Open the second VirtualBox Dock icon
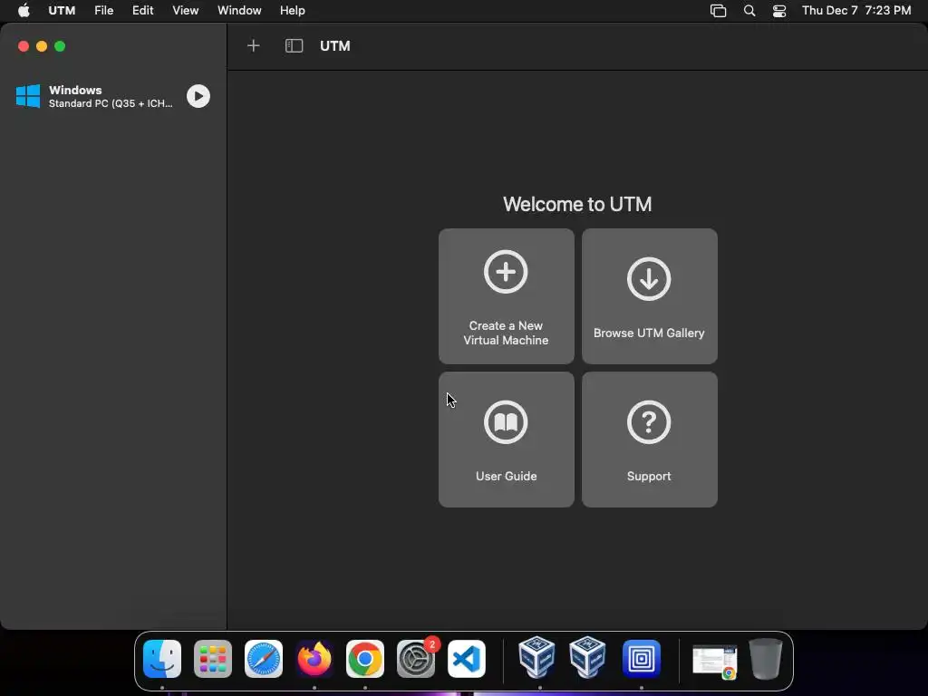 (587, 657)
